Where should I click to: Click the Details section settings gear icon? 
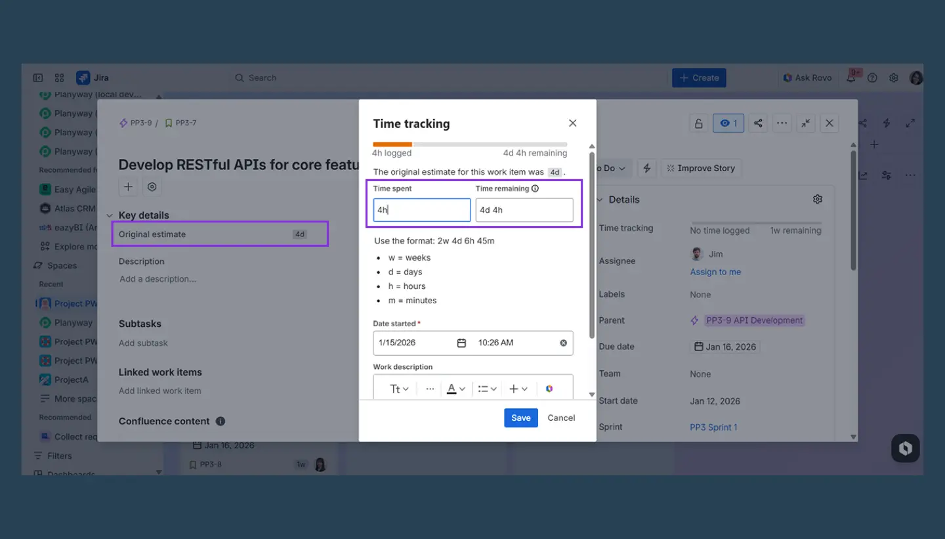coord(817,199)
